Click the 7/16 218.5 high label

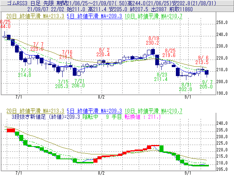66,54
